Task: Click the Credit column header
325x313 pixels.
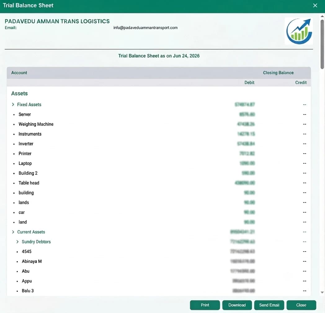Action: [301, 82]
